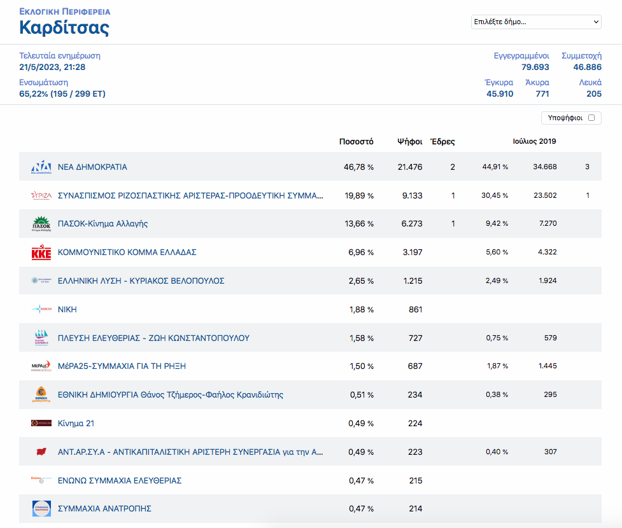Open ΕΛΛΗΝΙΚΗ ΛΥΣΗ - ΚΥΡΙΑΚΟΣ ΒΕΛΟΠΟΥΛΟΣ link
Image resolution: width=622 pixels, height=528 pixels.
click(x=141, y=281)
